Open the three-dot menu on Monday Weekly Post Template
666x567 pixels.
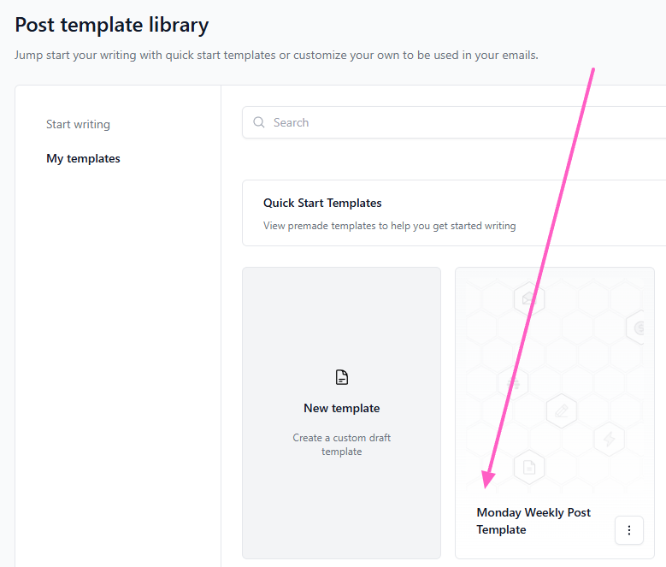tap(628, 530)
